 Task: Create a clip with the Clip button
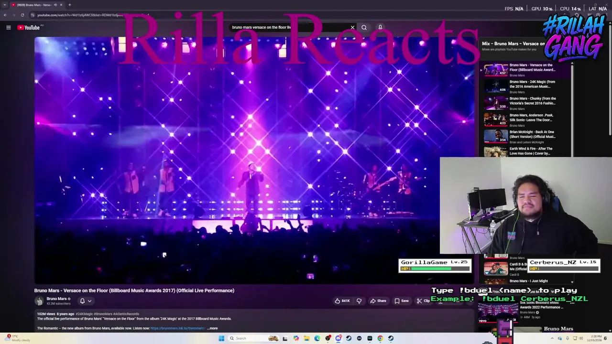tap(423, 301)
